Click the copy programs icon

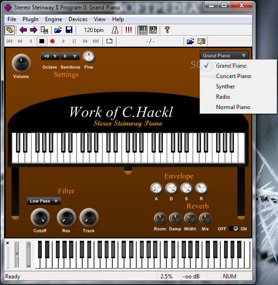[44, 30]
